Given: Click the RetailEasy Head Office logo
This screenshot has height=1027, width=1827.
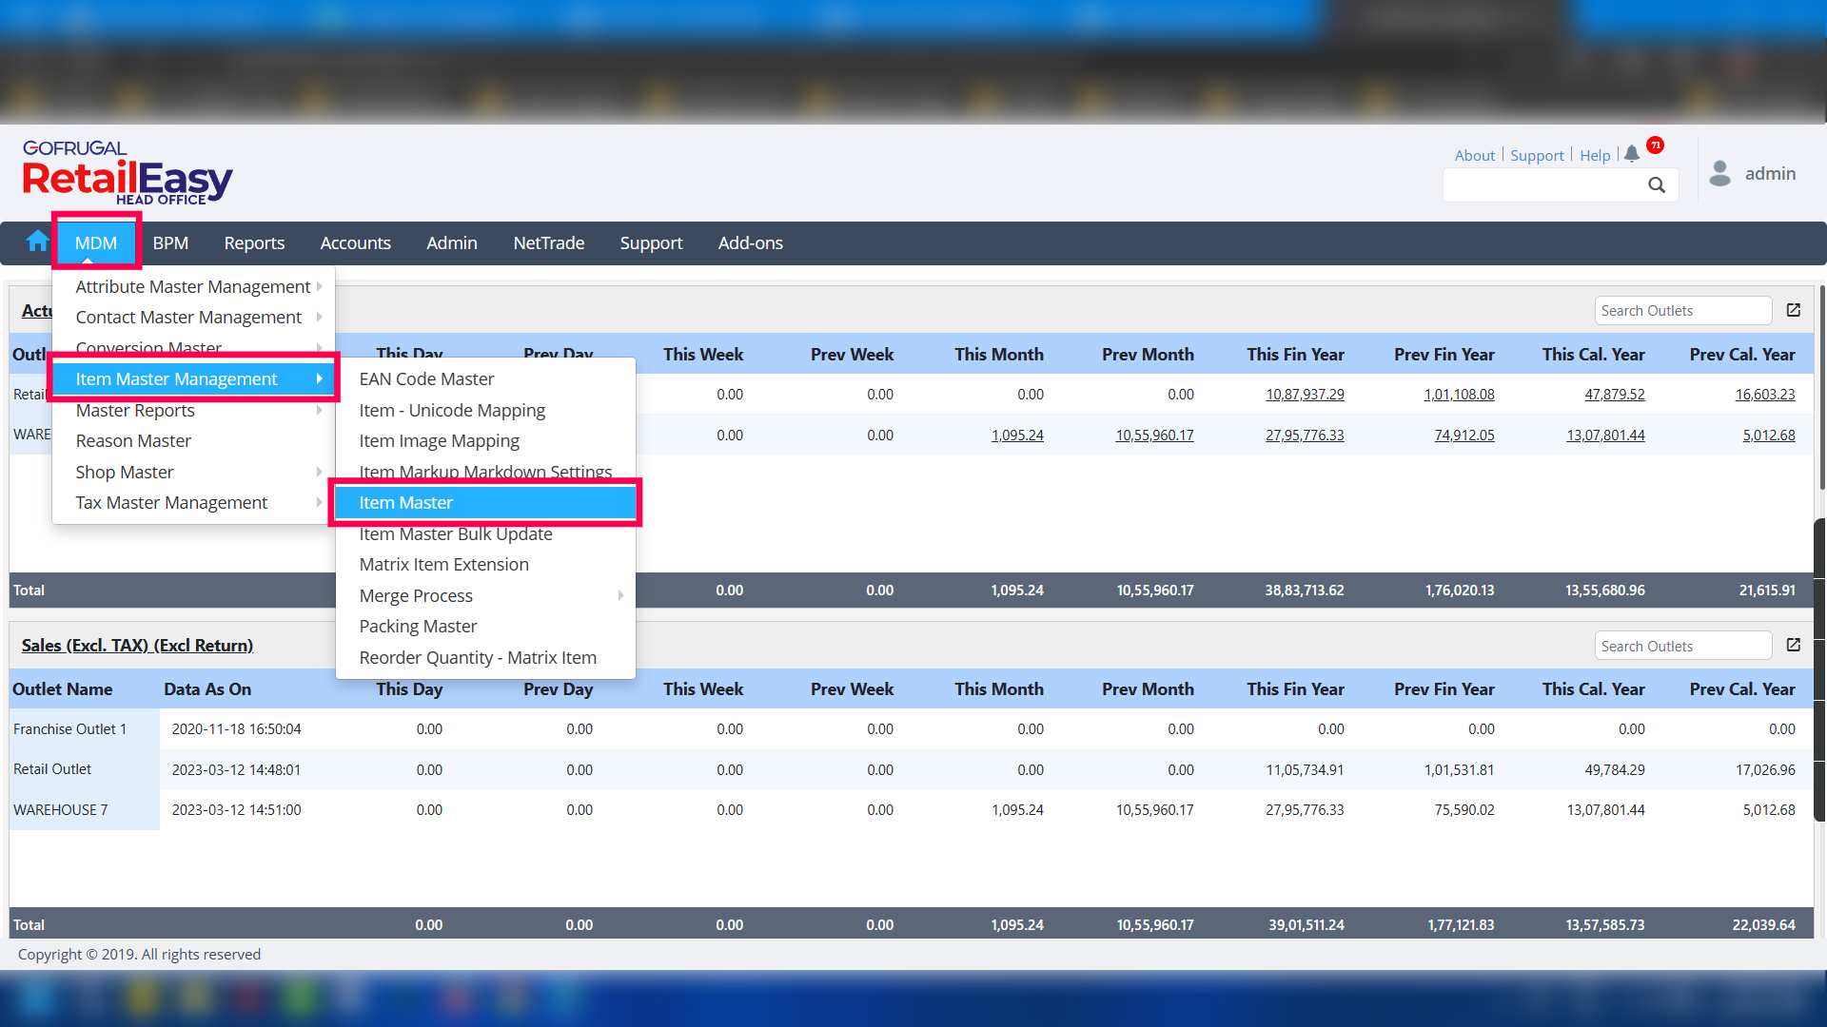Looking at the screenshot, I should 128,173.
